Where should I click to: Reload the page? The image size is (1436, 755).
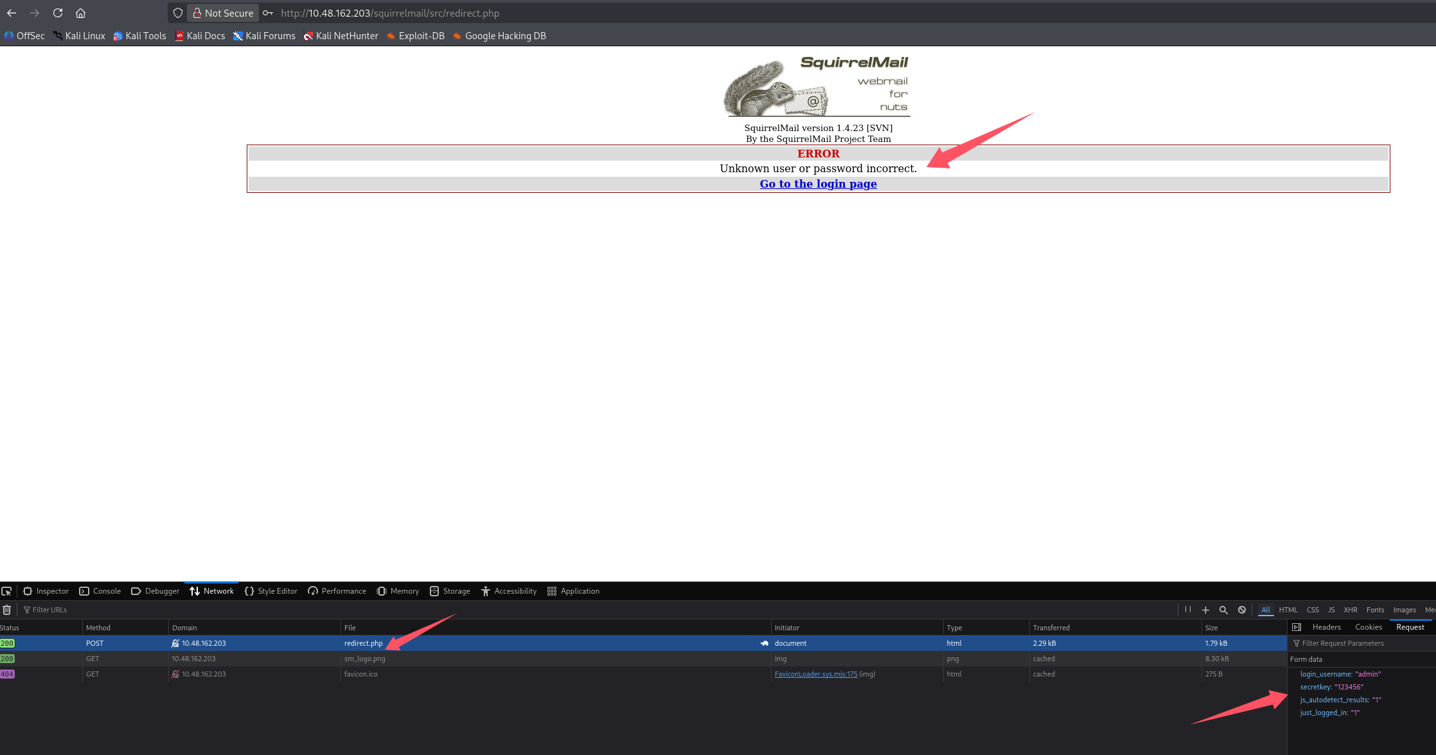pyautogui.click(x=58, y=13)
